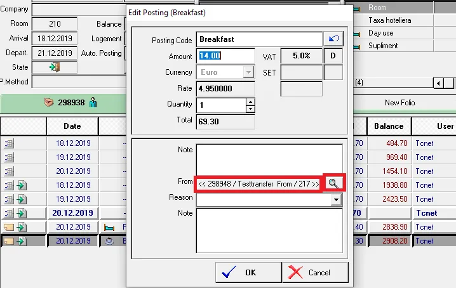Click the VAT 5.0% field
Screen dimensions: 456x288
point(302,56)
